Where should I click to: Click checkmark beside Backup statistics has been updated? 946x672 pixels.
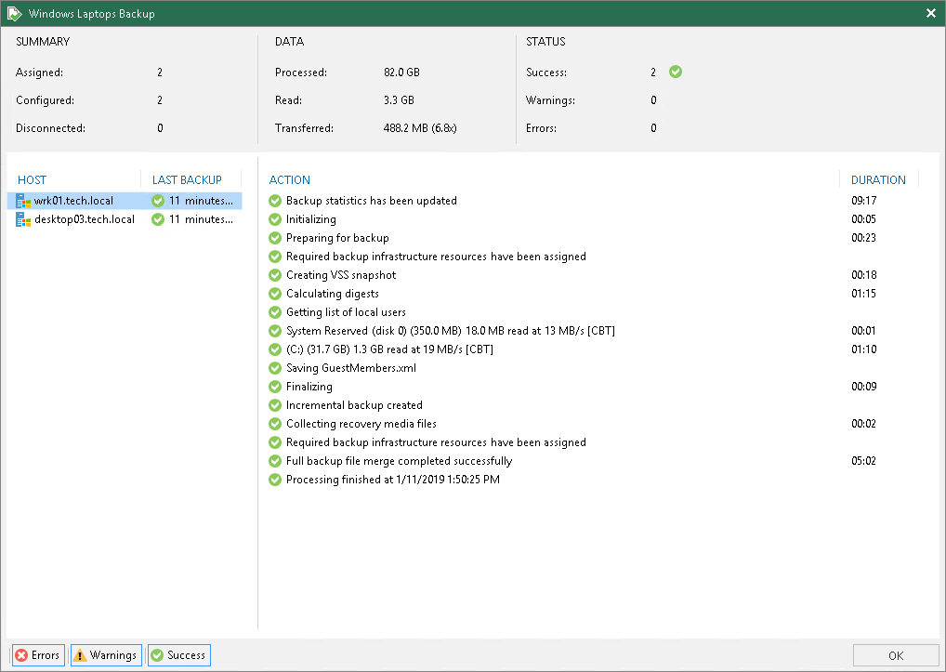pos(275,201)
